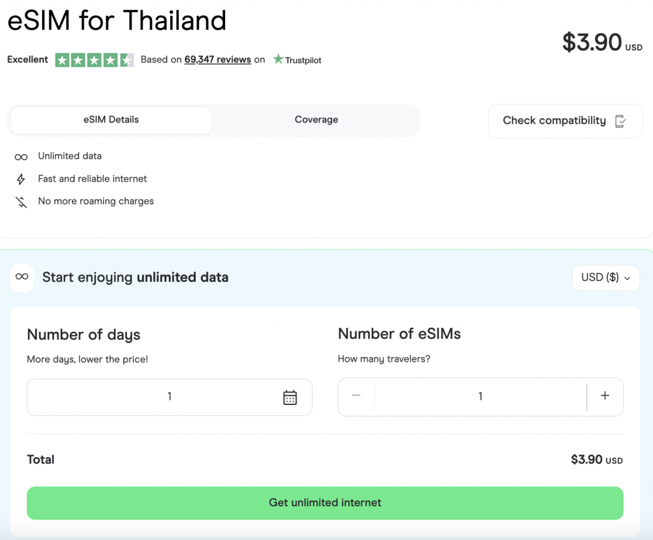The image size is (653, 540).
Task: Click the phone compatibility check icon
Action: click(620, 121)
